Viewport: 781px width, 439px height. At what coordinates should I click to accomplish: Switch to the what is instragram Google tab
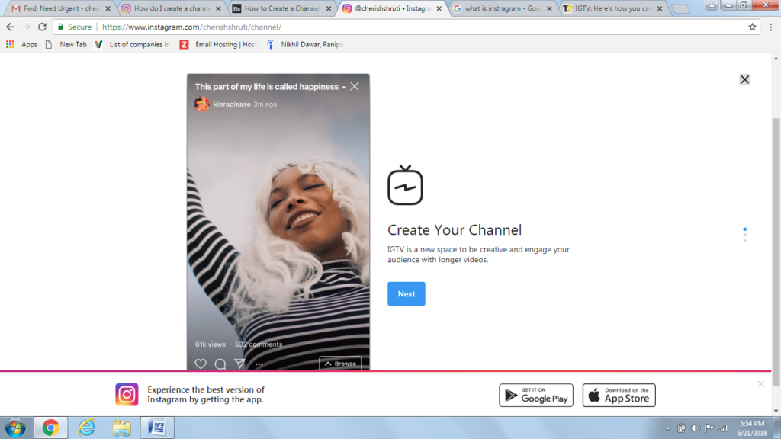(503, 8)
